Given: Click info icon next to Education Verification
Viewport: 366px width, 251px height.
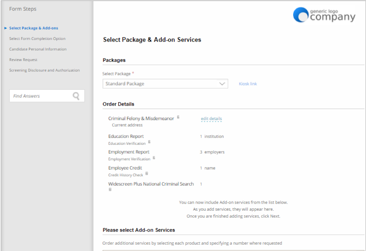Looking at the screenshot, I should [150, 142].
